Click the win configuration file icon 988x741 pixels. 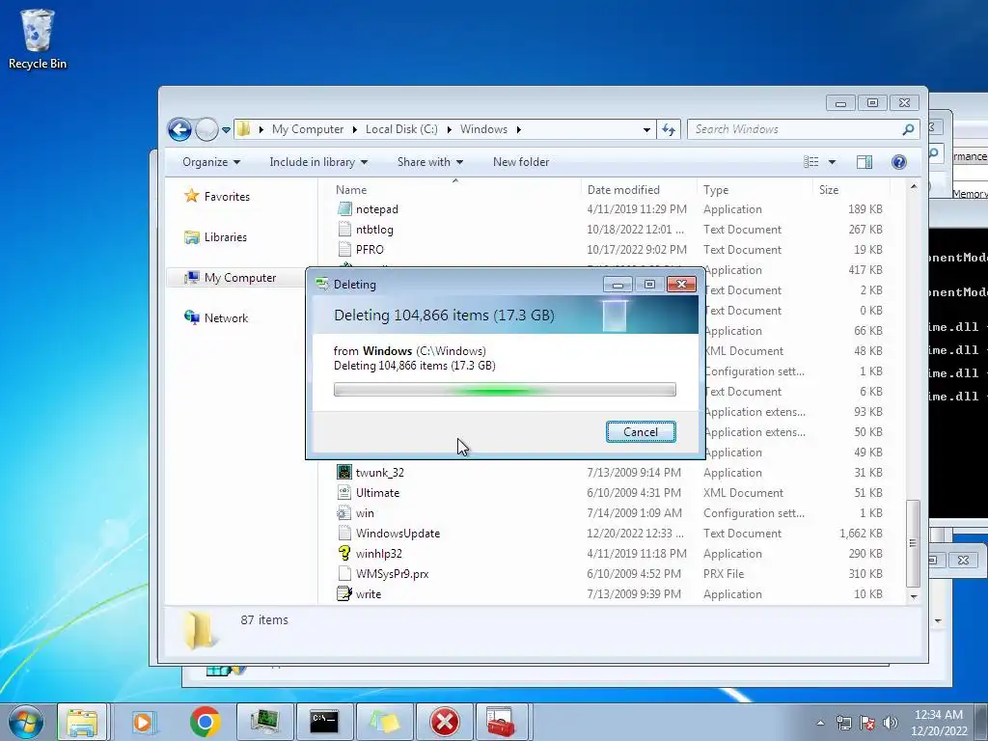(x=344, y=513)
